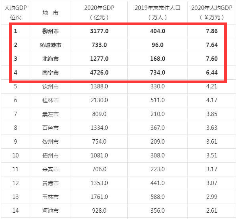The image size is (237, 219).
Task: Select population value 210.0
Action: point(158,114)
